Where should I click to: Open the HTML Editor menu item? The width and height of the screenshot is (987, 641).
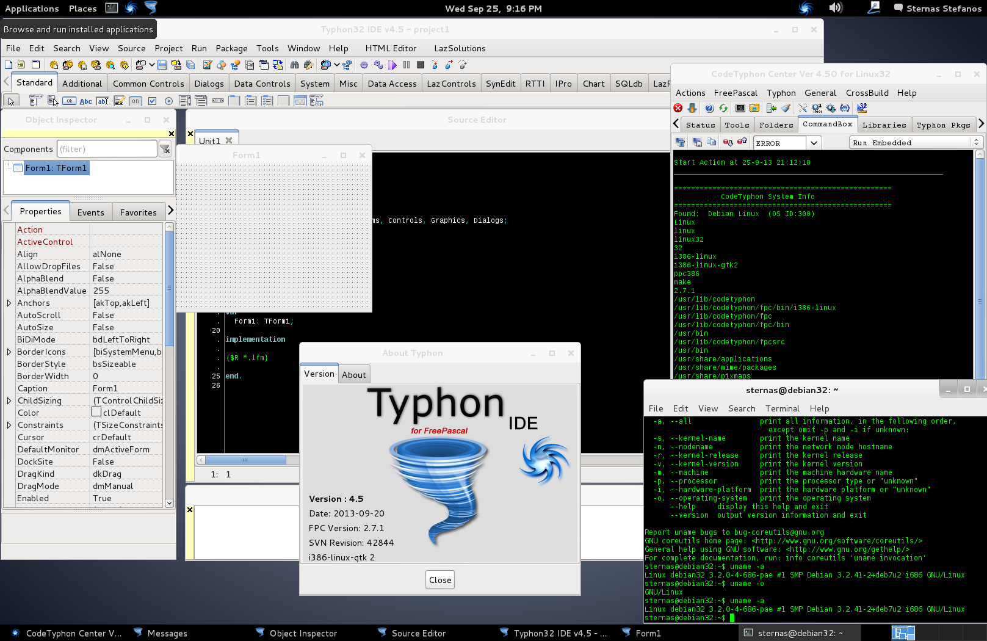pos(391,48)
